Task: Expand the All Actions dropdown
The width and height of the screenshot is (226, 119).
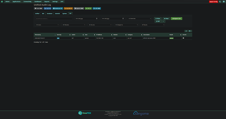Action: pos(100,25)
